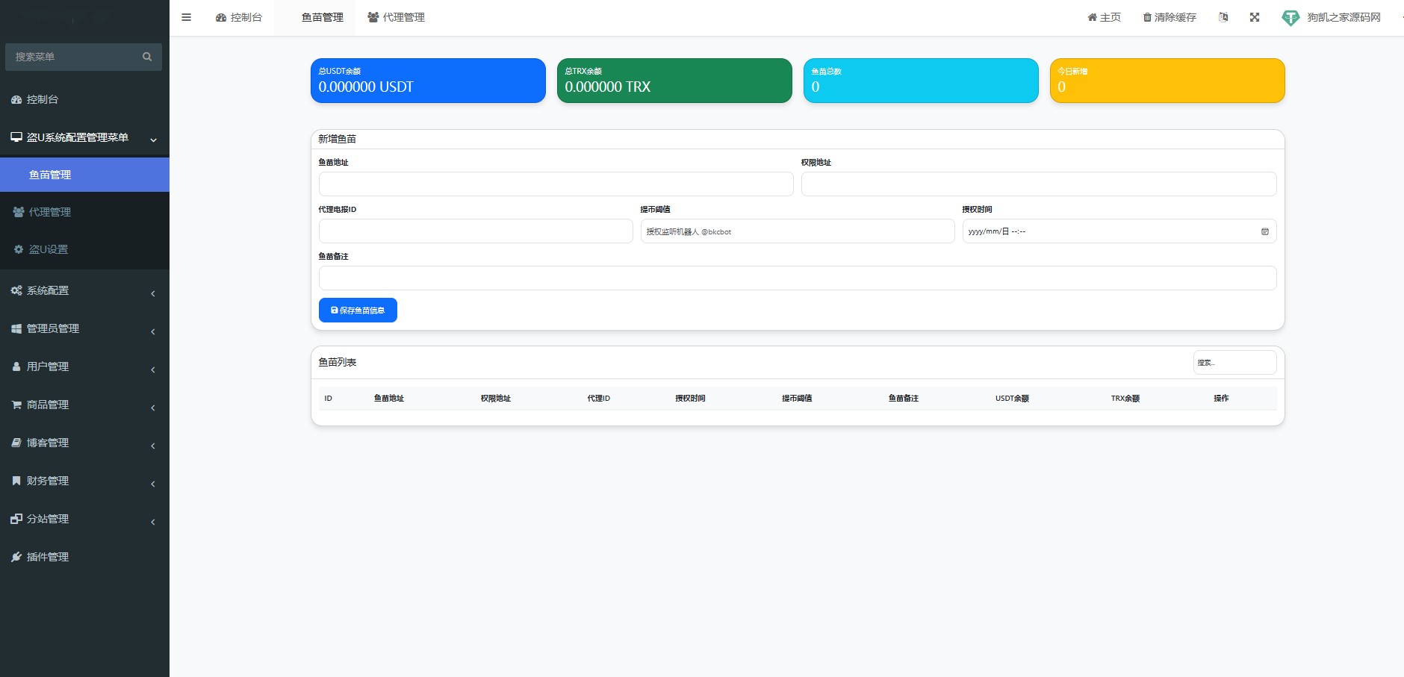Click the hamburger menu toggle icon

[x=187, y=17]
